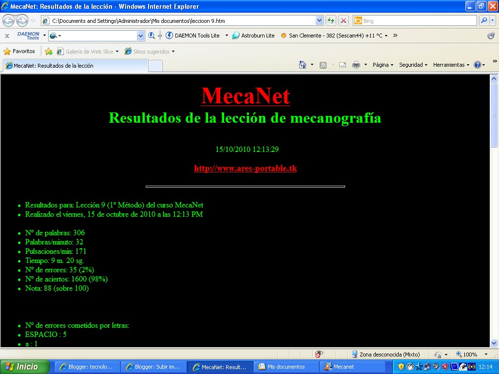Screen dimensions: 499x374
Task: Click the 100% zoom level button
Action: 467,355
